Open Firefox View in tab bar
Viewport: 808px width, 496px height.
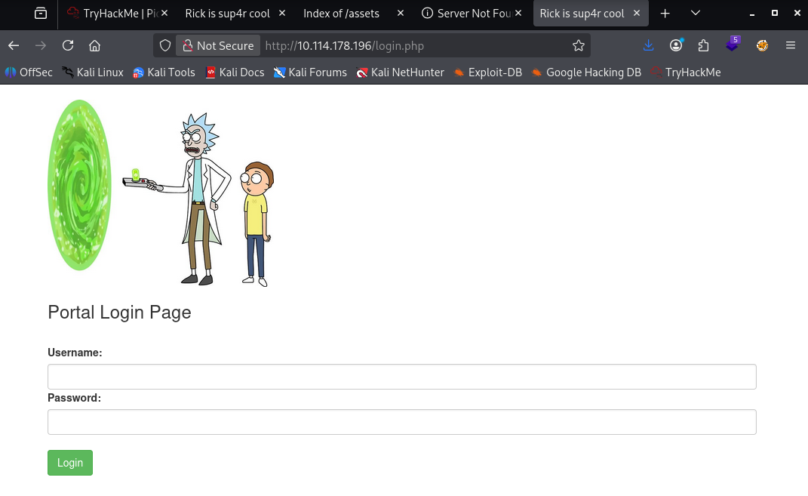(41, 14)
